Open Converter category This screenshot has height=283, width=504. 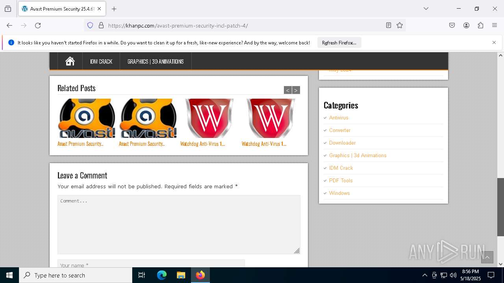tap(340, 130)
